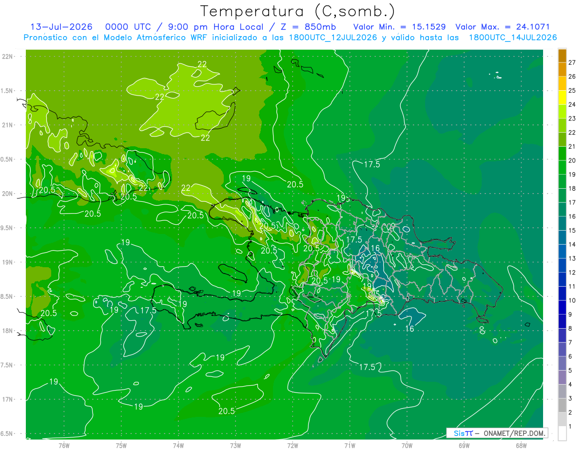Click Valor Max. = 24.1071
Viewport: 585px width, 452px height.
coord(503,27)
